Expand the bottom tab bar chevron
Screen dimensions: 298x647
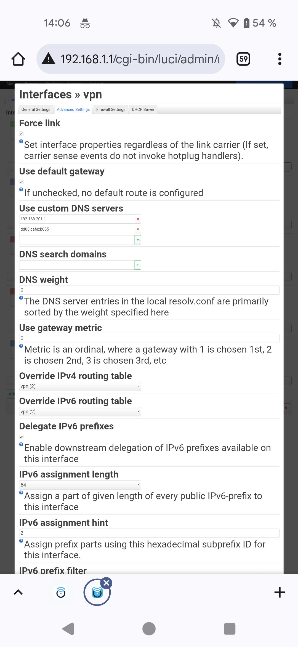(x=18, y=592)
